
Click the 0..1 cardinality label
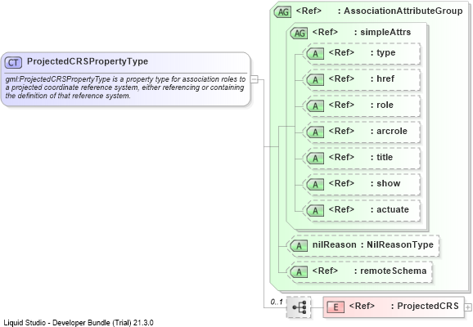click(277, 302)
